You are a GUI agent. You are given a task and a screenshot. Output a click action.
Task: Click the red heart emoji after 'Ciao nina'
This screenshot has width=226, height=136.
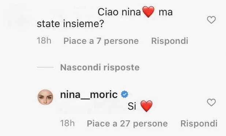pyautogui.click(x=148, y=12)
